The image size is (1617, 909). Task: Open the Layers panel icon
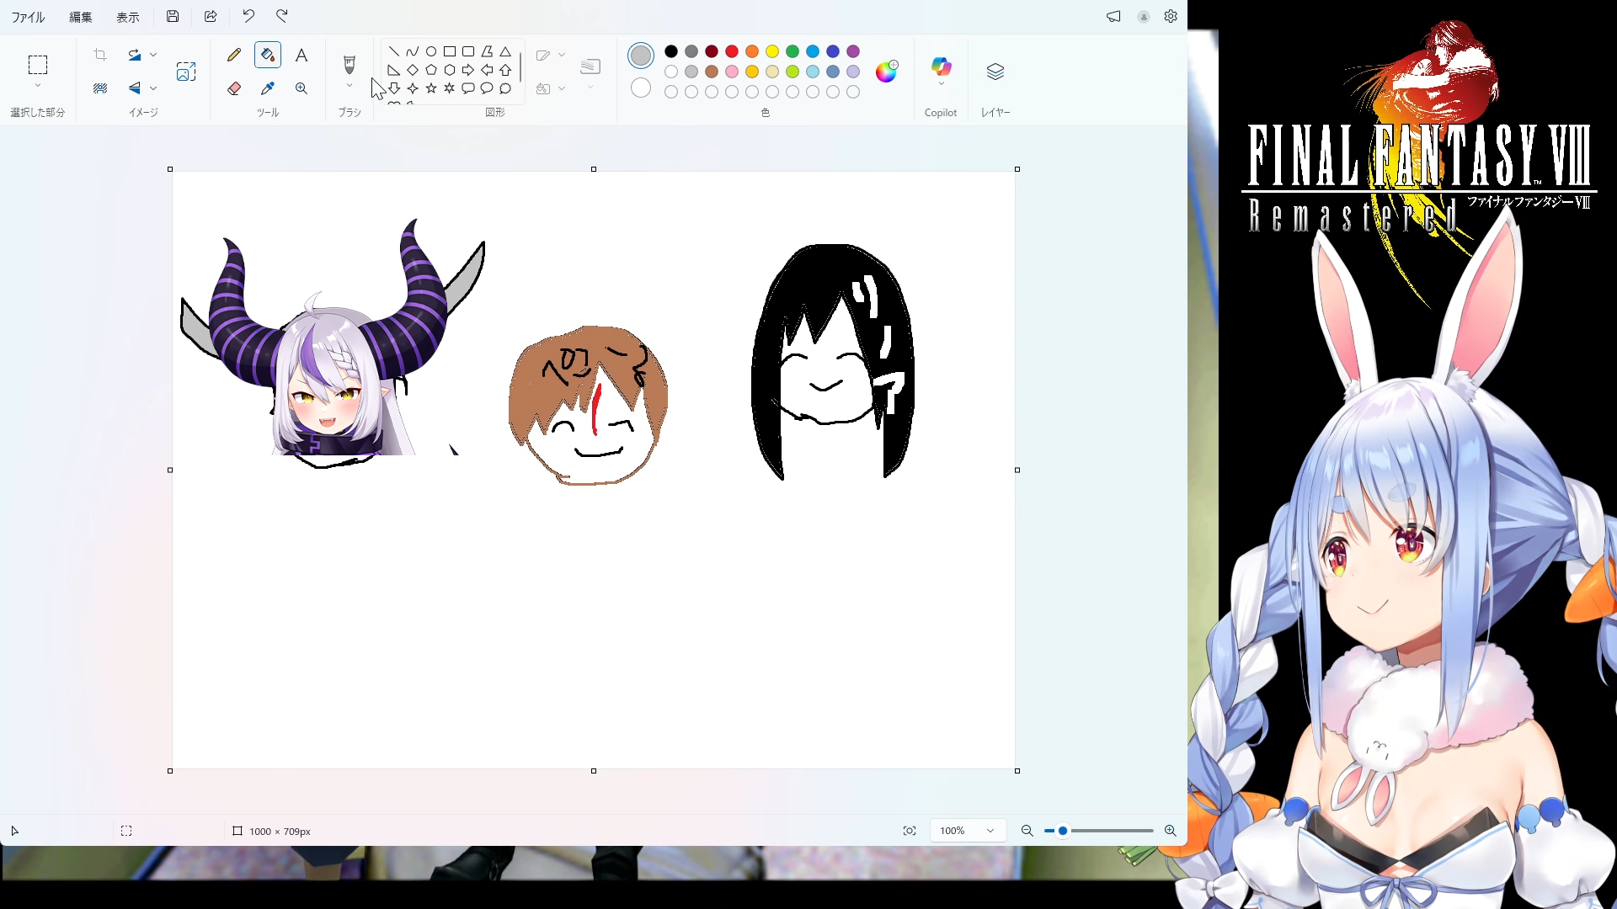995,72
